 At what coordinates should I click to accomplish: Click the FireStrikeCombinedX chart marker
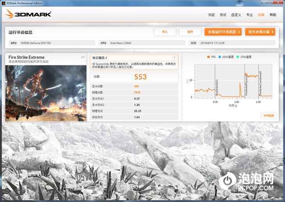coord(260,83)
